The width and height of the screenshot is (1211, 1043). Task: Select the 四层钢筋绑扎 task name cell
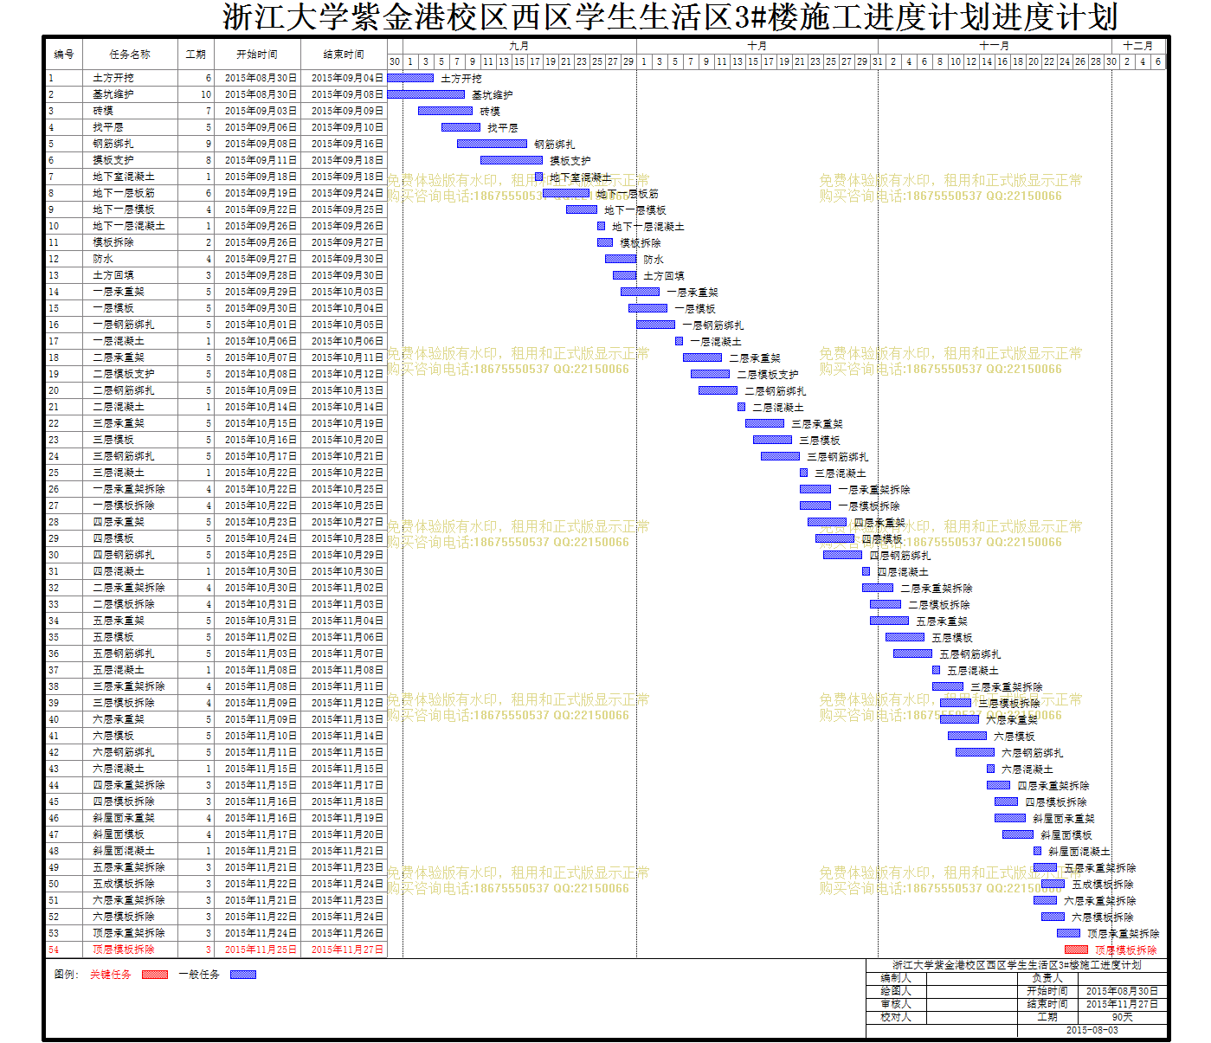pyautogui.click(x=130, y=555)
